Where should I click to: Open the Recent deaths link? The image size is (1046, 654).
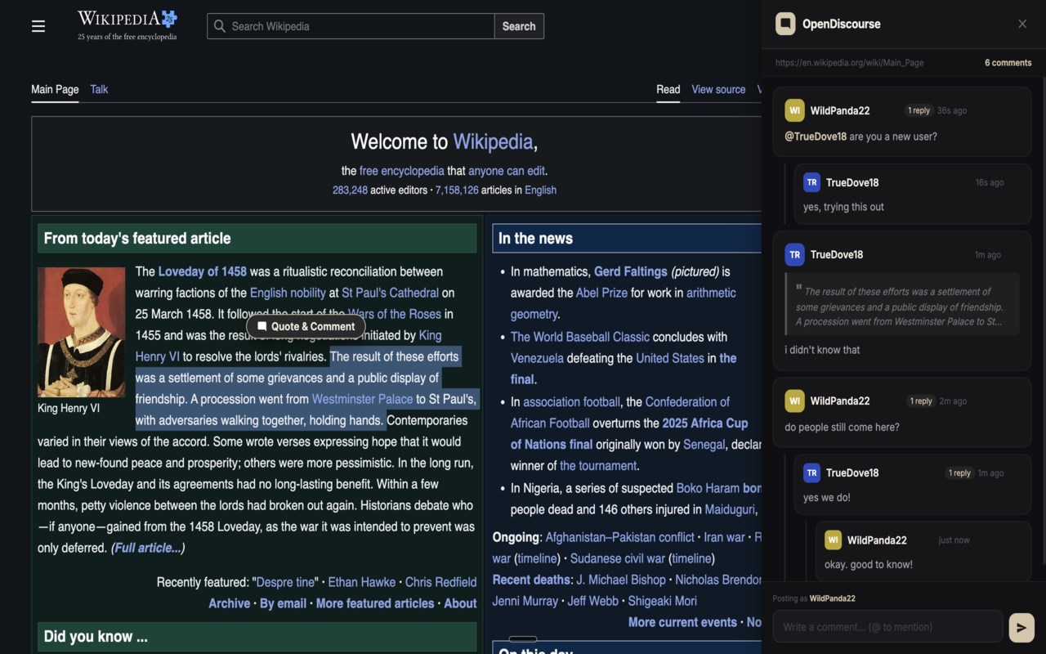pos(531,580)
